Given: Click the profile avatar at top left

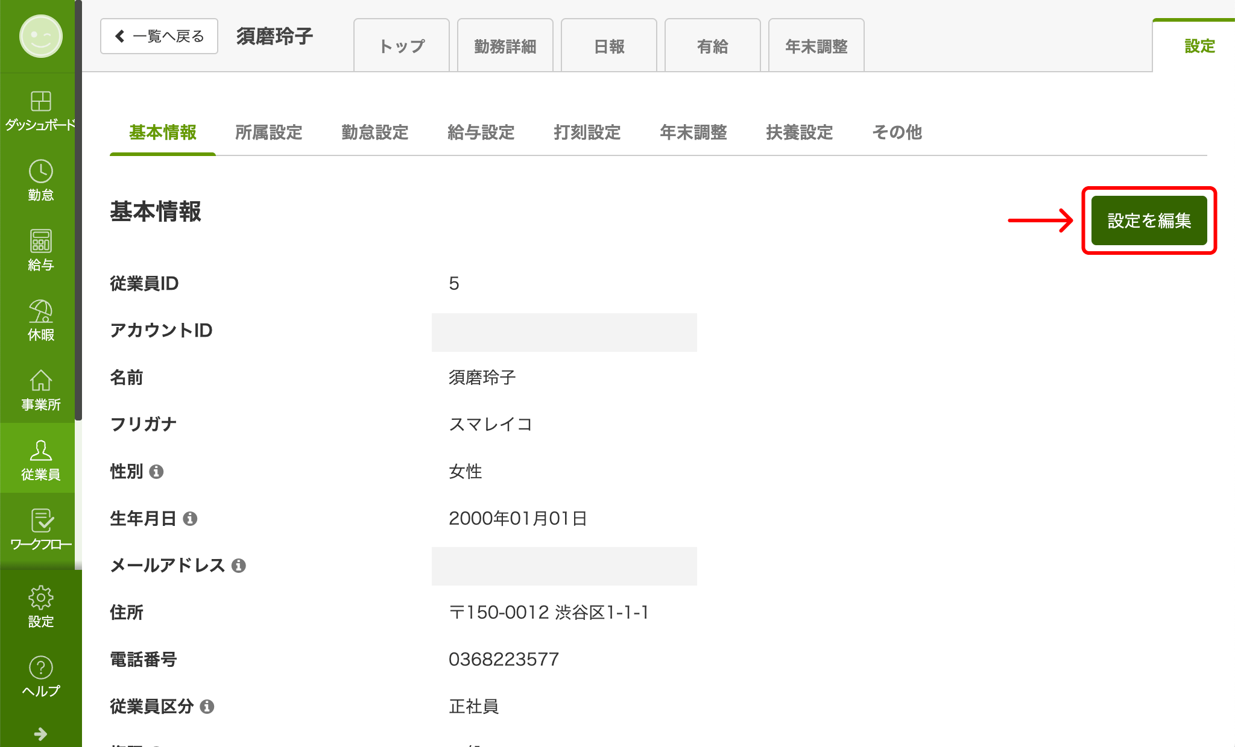Looking at the screenshot, I should (40, 36).
